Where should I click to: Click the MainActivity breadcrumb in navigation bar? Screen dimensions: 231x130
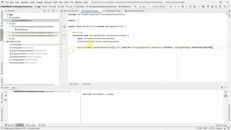pos(125,6)
